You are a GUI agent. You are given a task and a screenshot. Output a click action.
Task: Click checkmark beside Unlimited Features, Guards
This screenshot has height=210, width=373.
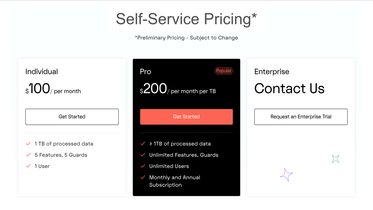pyautogui.click(x=143, y=155)
